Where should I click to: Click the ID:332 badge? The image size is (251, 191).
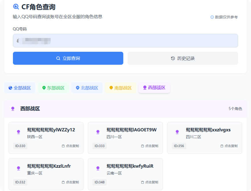20,182
